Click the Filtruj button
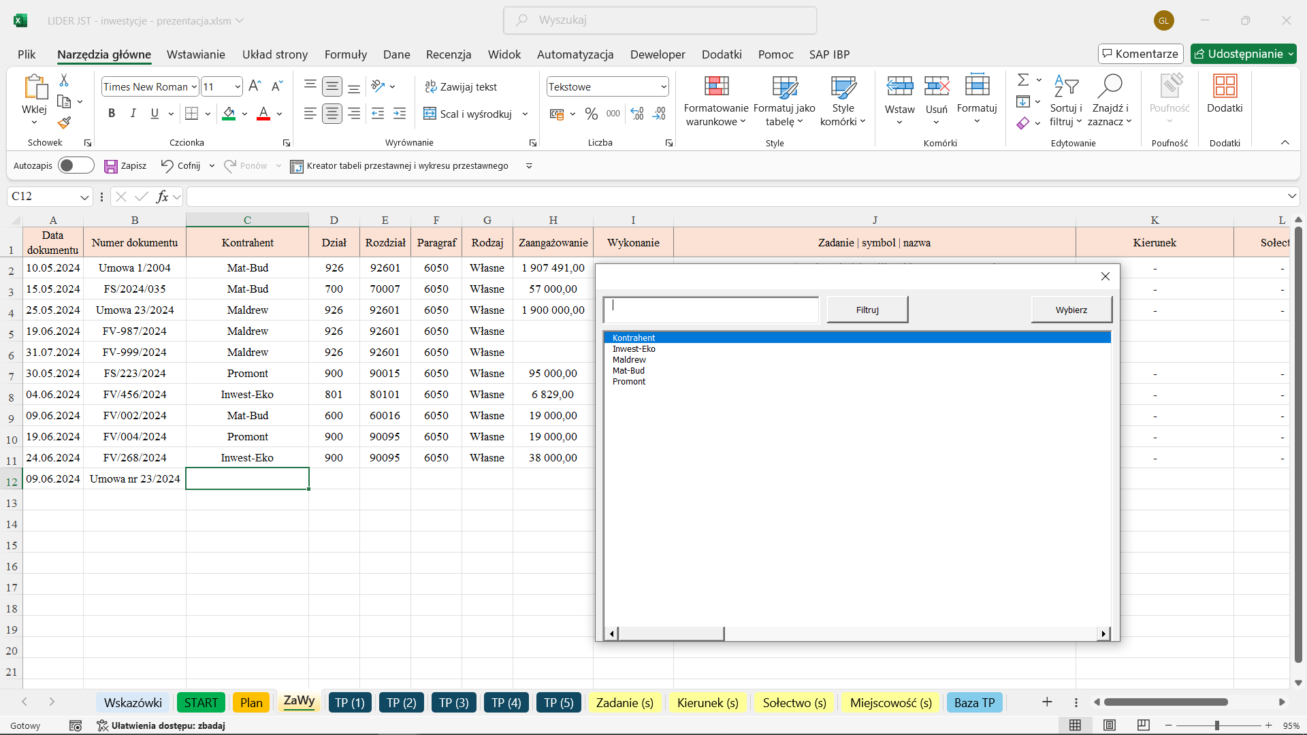 867,310
